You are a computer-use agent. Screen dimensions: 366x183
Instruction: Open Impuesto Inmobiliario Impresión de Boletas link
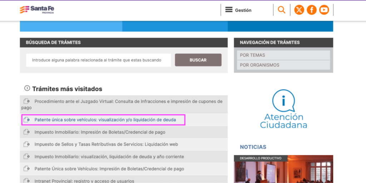coord(100,132)
